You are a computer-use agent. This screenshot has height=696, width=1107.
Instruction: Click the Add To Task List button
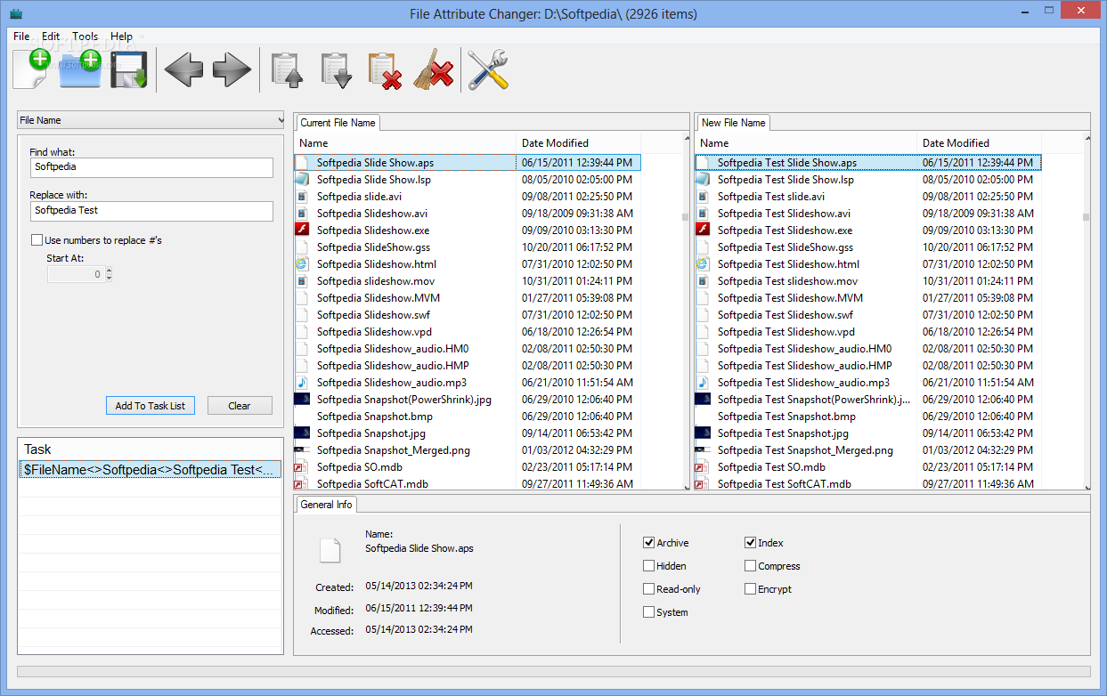tap(151, 406)
